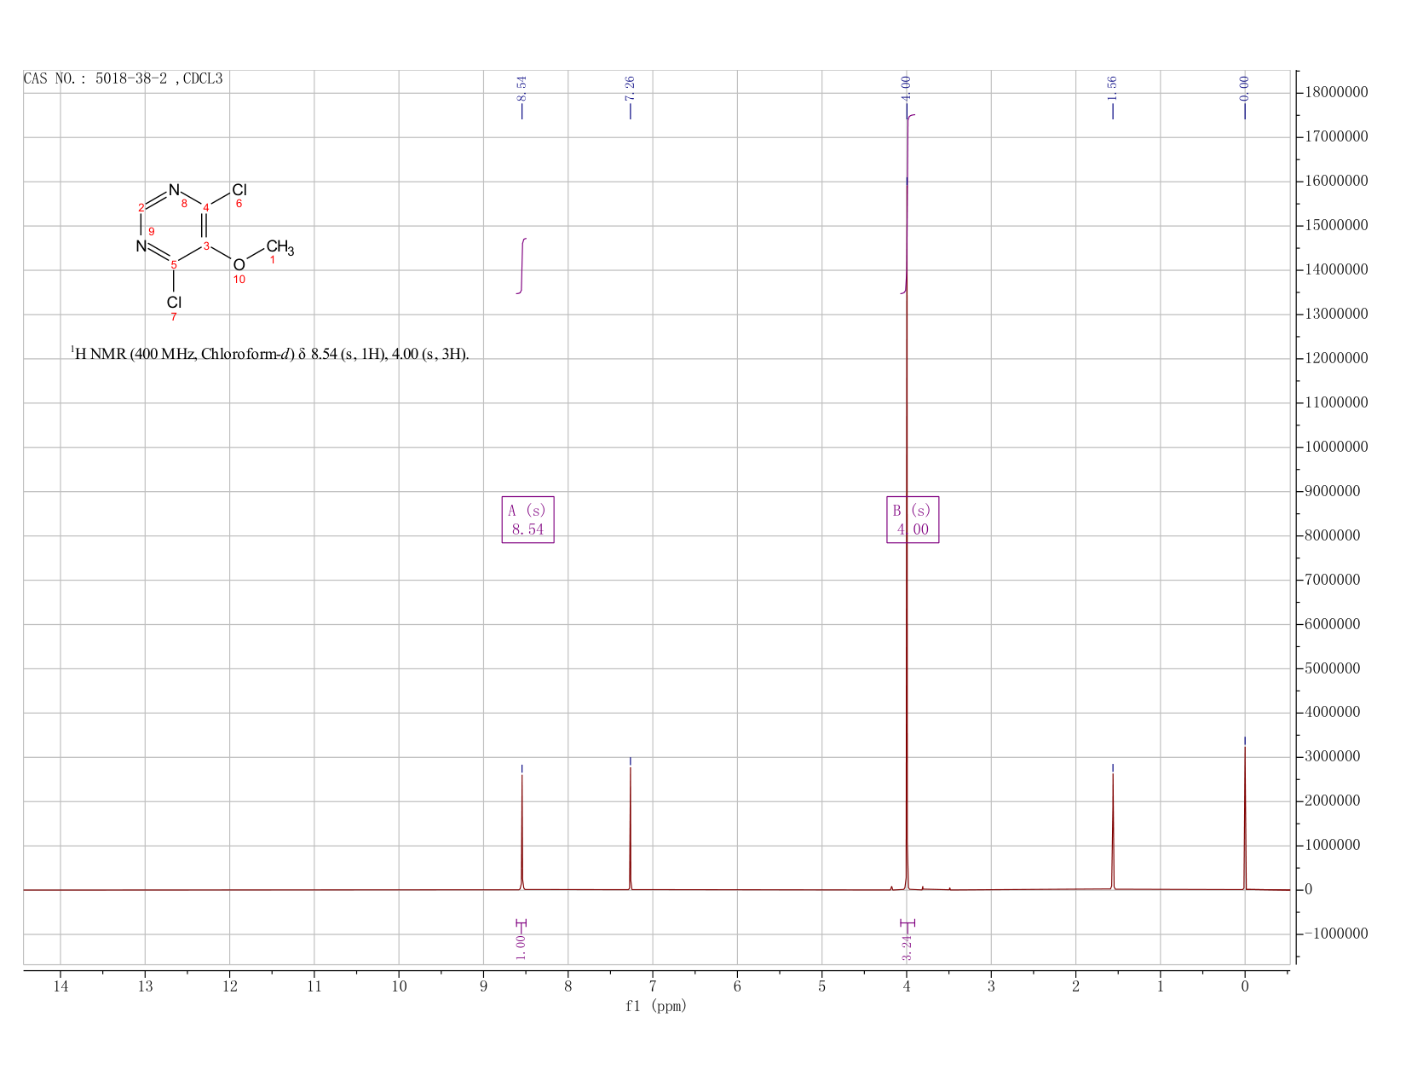Click the 1H NMR description text line
Viewport: 1406px width, 1087px height.
(269, 354)
